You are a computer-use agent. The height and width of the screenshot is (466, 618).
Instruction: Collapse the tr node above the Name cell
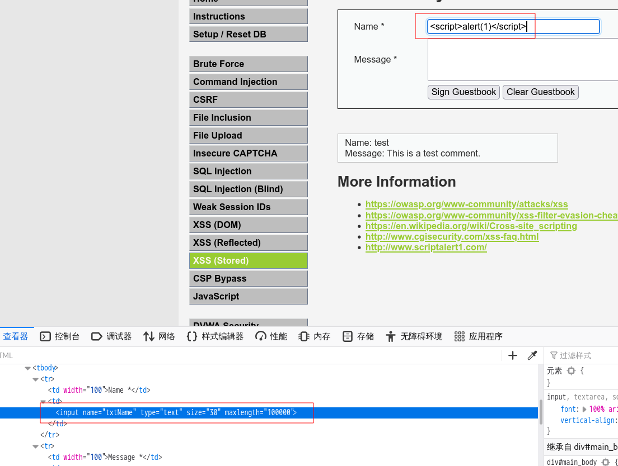click(x=35, y=379)
